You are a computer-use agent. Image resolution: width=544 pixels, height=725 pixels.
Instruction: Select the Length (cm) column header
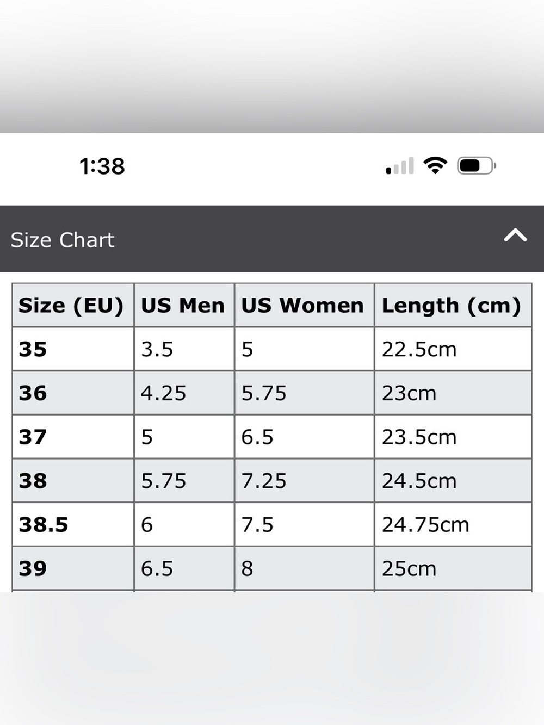pos(453,305)
